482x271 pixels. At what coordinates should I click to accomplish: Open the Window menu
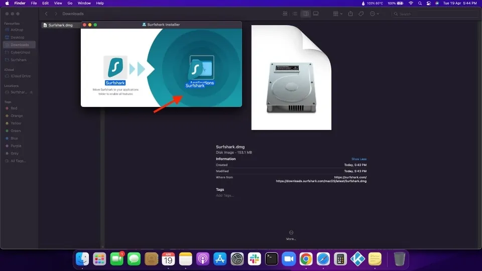(x=84, y=4)
